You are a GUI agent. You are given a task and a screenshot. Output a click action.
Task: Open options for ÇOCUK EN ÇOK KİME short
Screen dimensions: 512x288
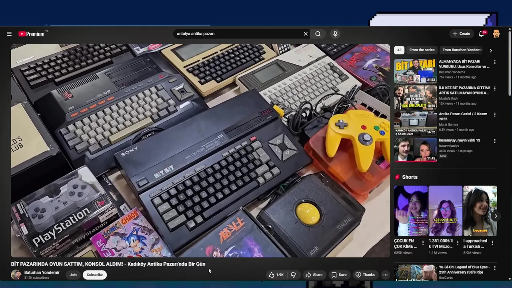point(423,243)
